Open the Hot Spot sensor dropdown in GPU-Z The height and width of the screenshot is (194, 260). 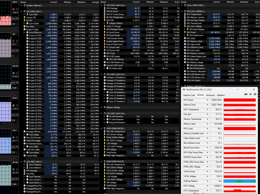(x=207, y=114)
